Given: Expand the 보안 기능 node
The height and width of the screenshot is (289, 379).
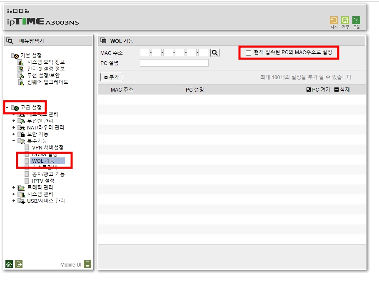Looking at the screenshot, I should click(x=14, y=134).
